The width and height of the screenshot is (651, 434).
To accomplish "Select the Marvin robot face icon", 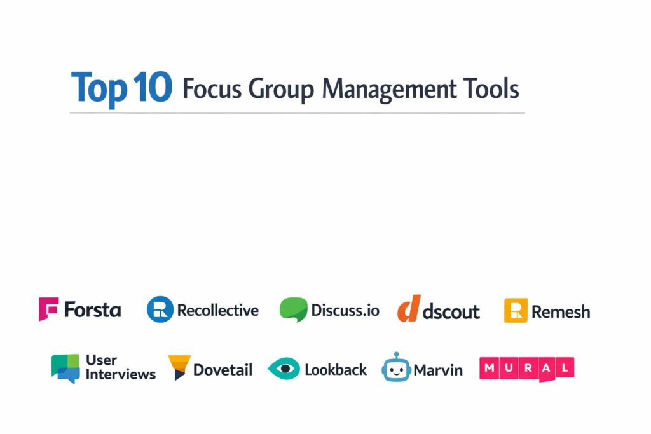I will pyautogui.click(x=396, y=368).
